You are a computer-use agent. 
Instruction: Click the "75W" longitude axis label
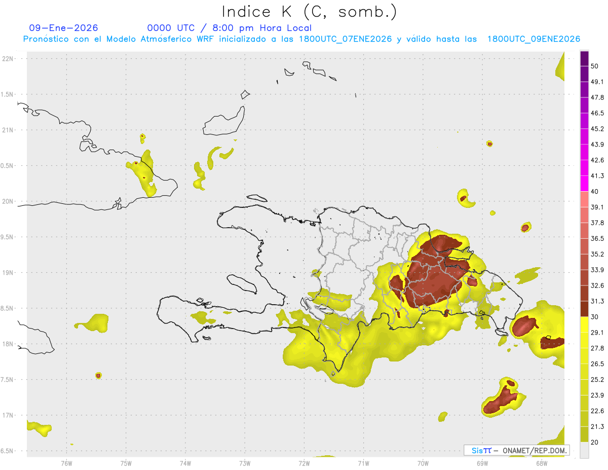pyautogui.click(x=126, y=463)
